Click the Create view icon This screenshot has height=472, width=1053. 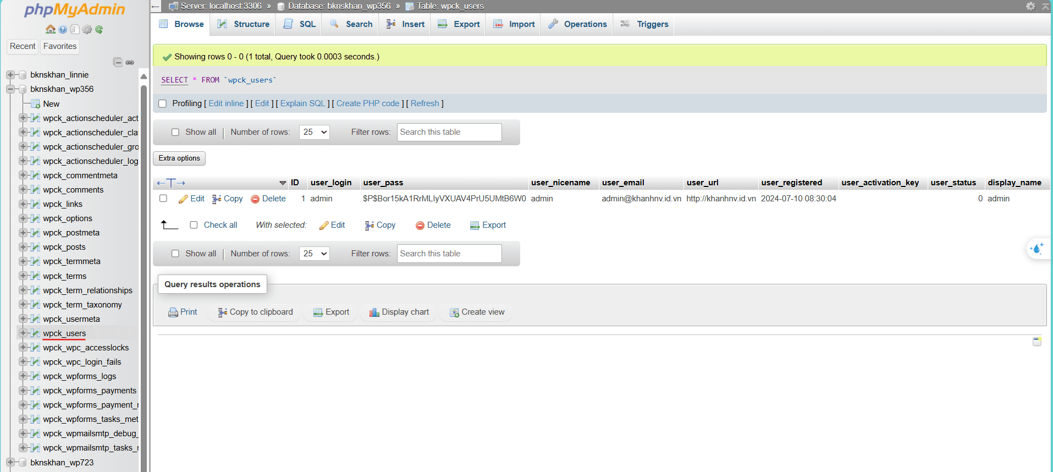pyautogui.click(x=454, y=312)
